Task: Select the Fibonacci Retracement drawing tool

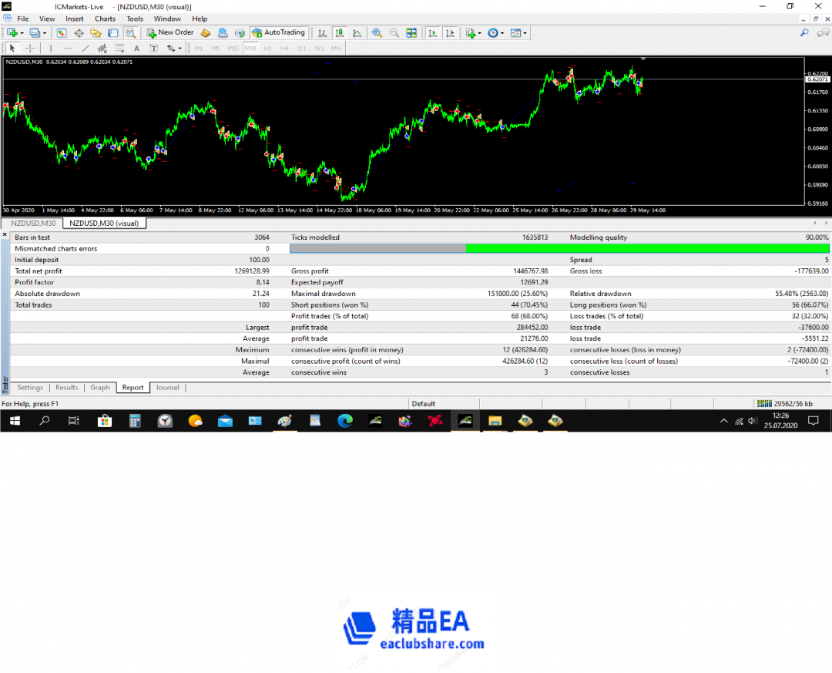Action: pos(119,48)
